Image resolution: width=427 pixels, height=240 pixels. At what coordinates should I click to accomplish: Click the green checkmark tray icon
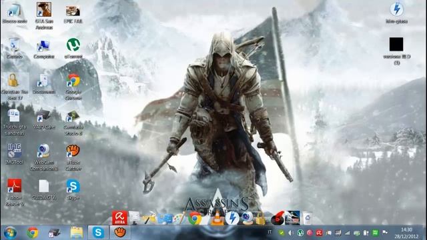point(282,233)
